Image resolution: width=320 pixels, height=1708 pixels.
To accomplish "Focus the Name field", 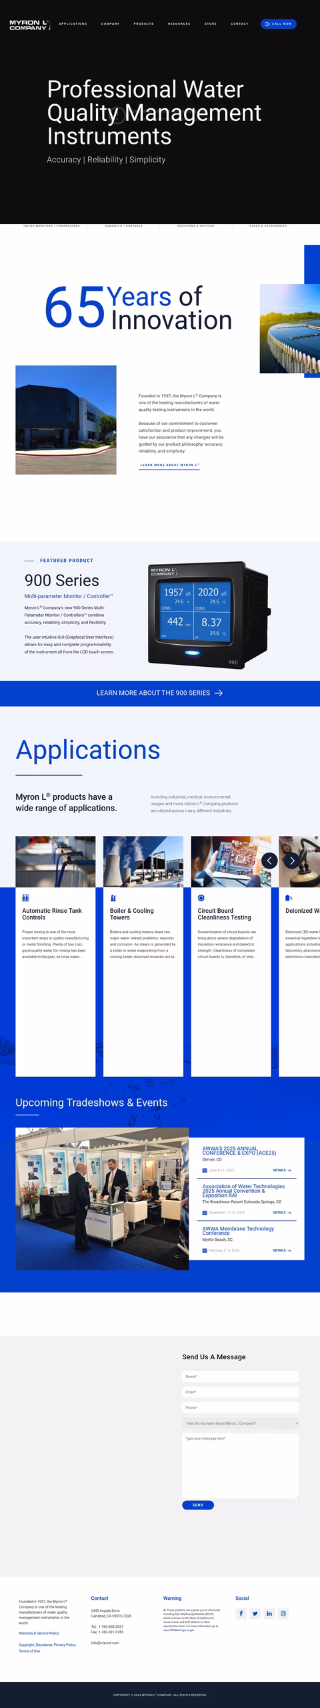I will 240,1377.
